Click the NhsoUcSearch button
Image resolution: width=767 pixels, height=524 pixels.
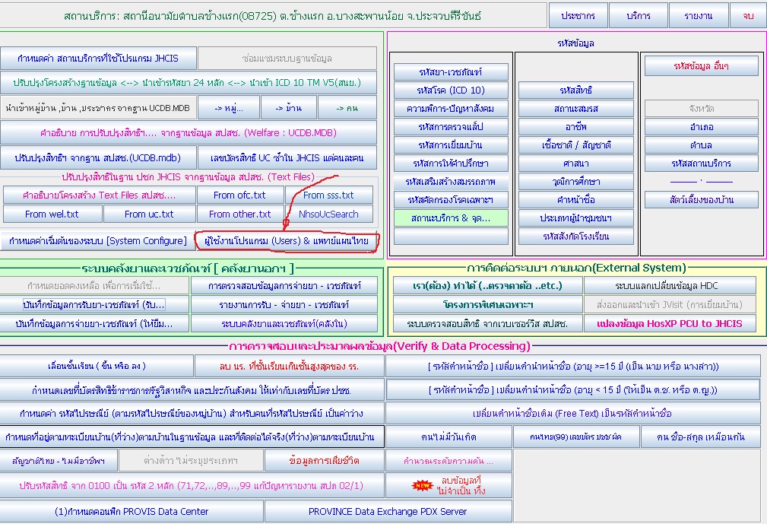328,214
